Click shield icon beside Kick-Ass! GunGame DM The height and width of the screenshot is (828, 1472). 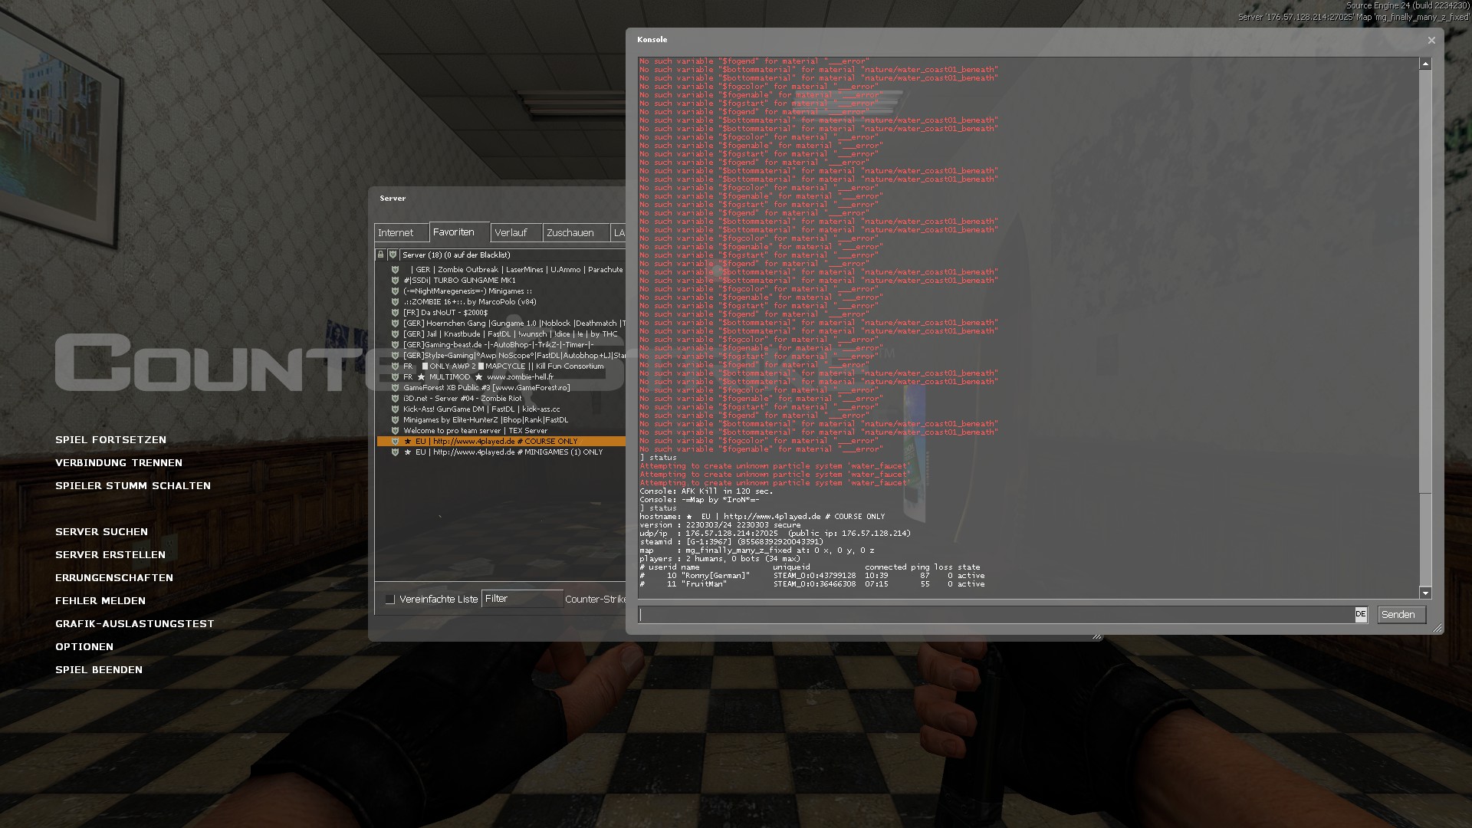click(396, 409)
